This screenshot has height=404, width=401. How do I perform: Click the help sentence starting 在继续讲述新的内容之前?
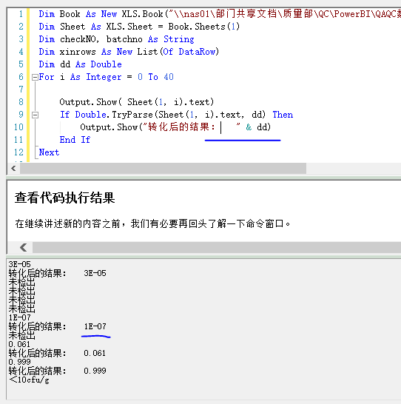[152, 223]
